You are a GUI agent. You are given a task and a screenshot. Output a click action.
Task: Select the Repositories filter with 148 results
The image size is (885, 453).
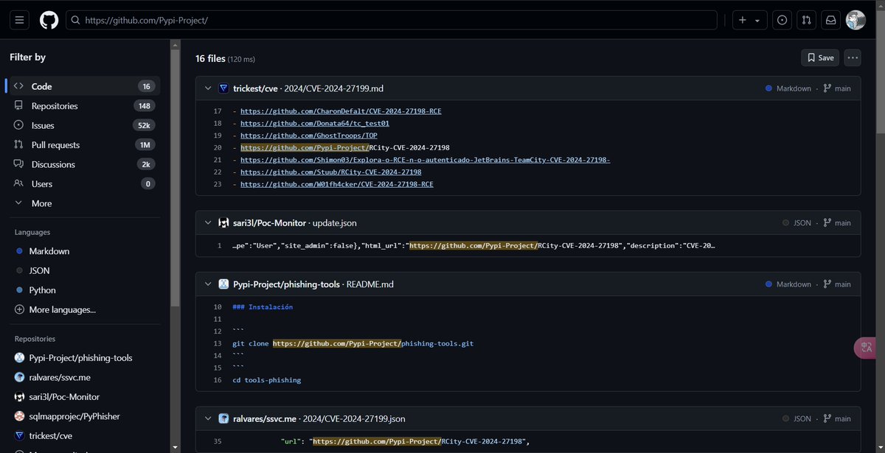(x=83, y=106)
